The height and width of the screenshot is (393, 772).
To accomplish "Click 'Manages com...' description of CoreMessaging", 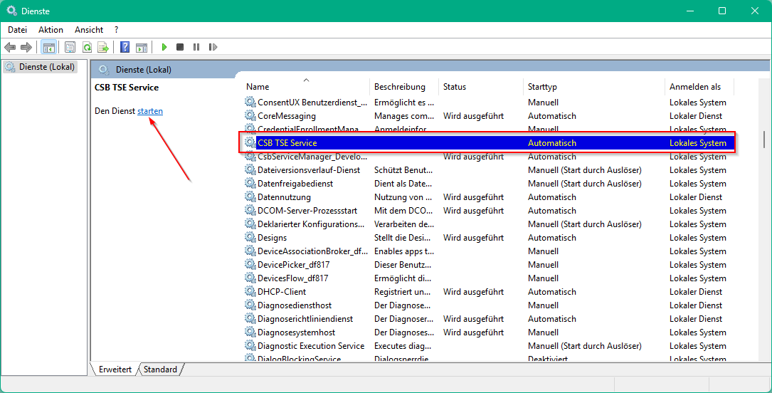I will (404, 116).
